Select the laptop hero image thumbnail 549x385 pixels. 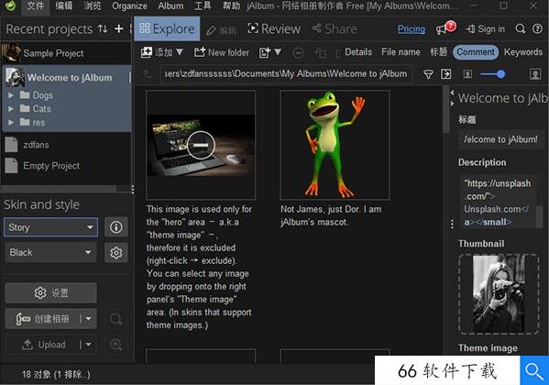pos(201,145)
